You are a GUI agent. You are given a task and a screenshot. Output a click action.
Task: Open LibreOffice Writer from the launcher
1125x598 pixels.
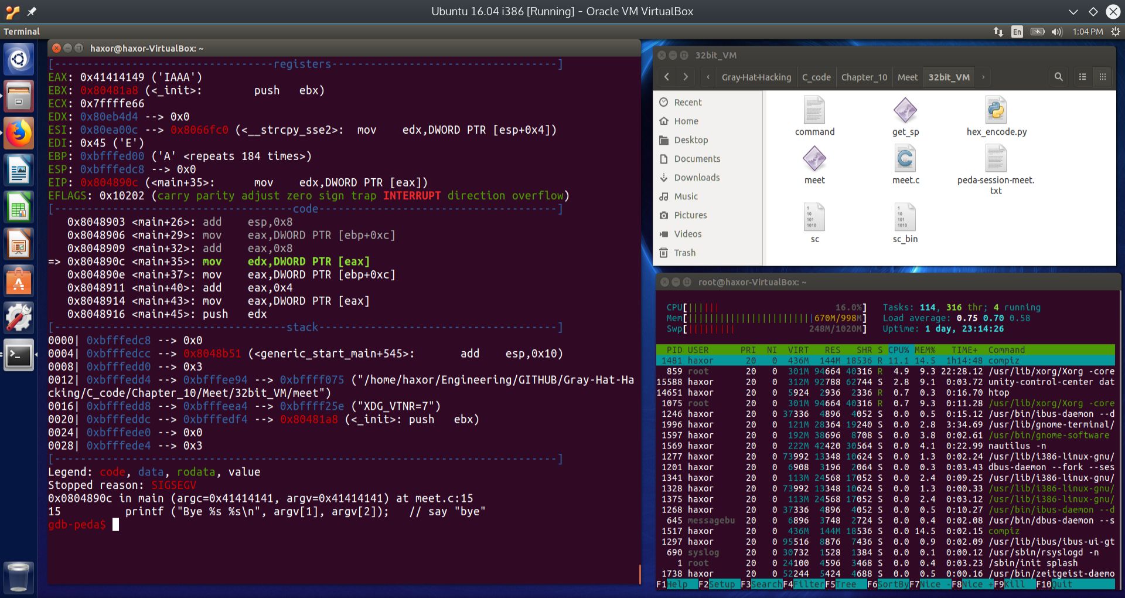click(x=19, y=171)
